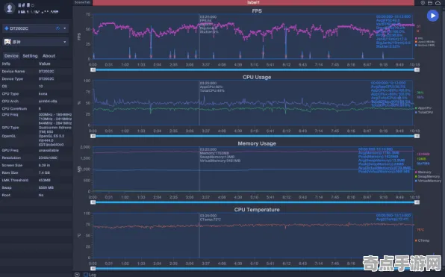Viewport: 445px width, 277px height.
Task: Select the CPU CoreNum row label
Action: (x=14, y=108)
